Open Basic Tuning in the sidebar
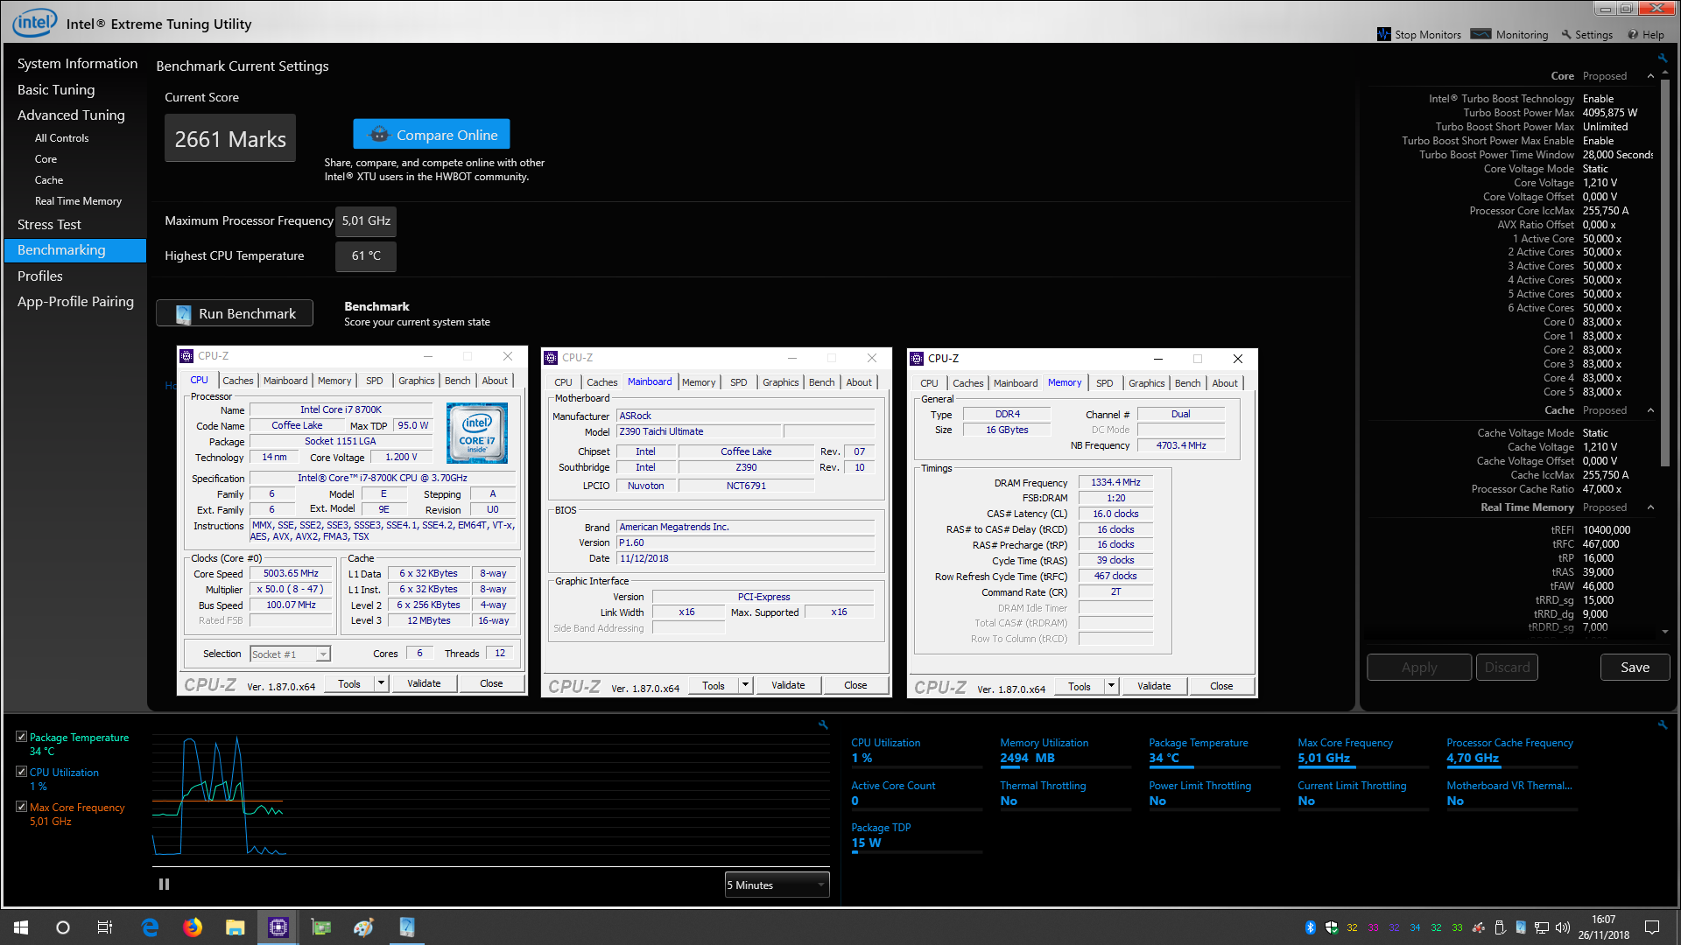 click(56, 89)
